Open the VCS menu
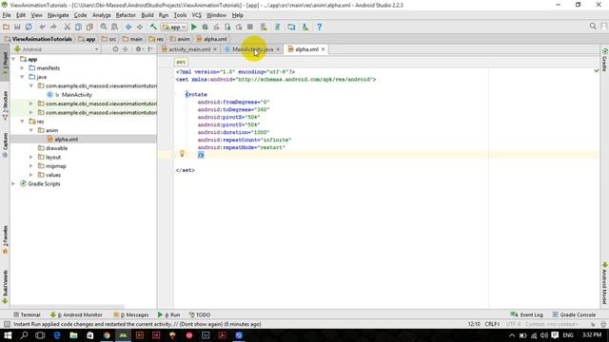This screenshot has width=609, height=342. click(x=197, y=15)
